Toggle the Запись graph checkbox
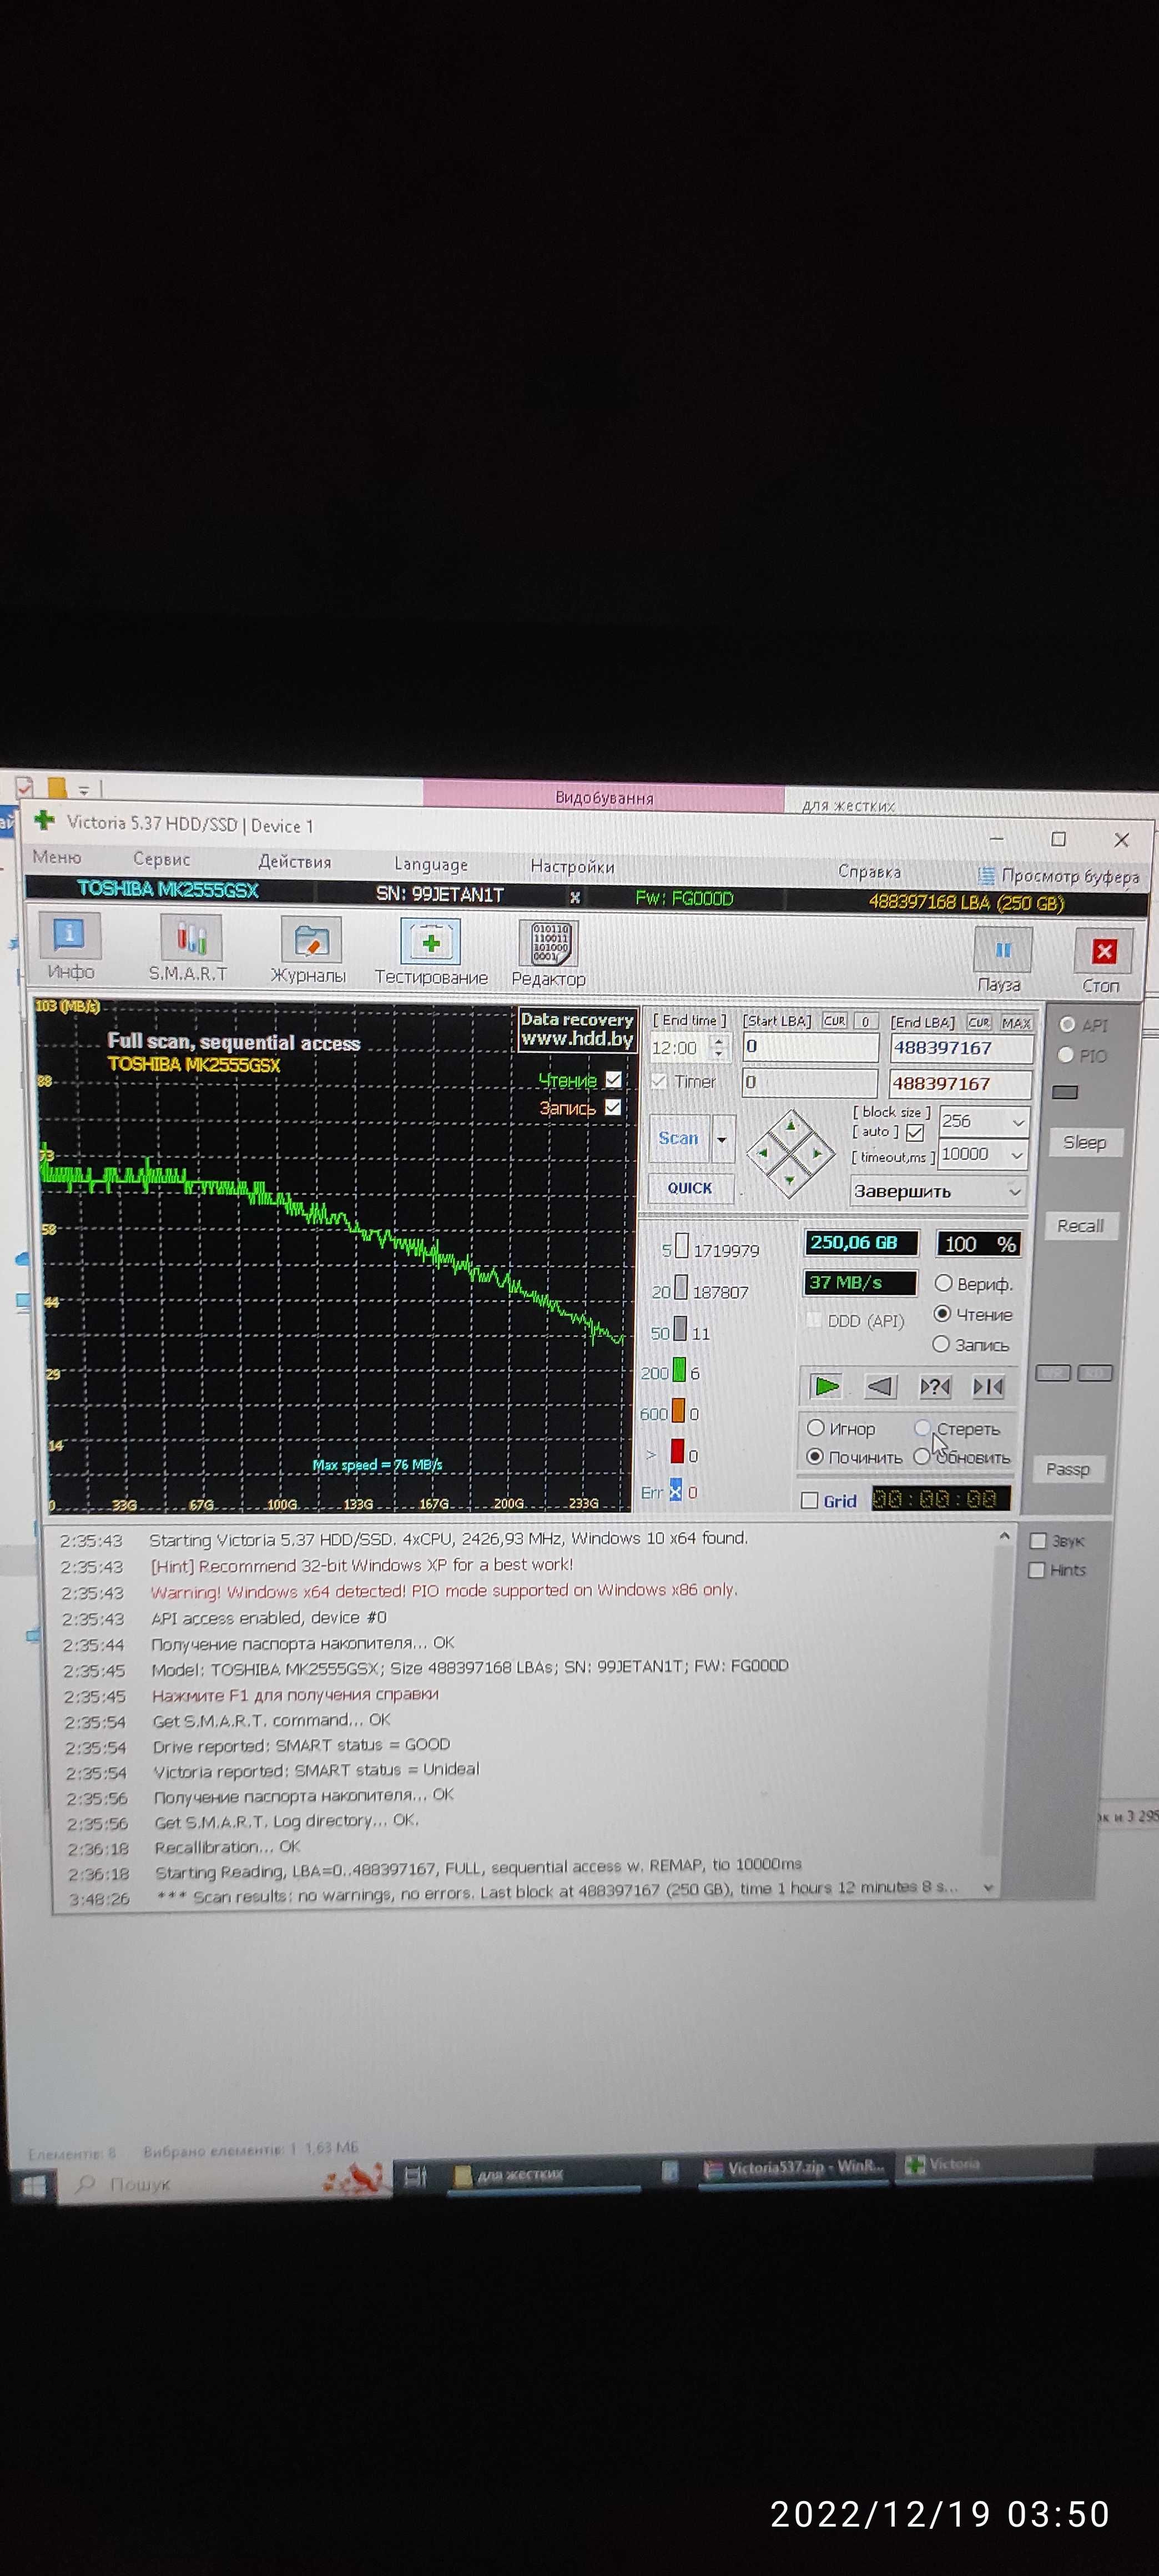Viewport: 1159px width, 2576px height. (x=613, y=1107)
